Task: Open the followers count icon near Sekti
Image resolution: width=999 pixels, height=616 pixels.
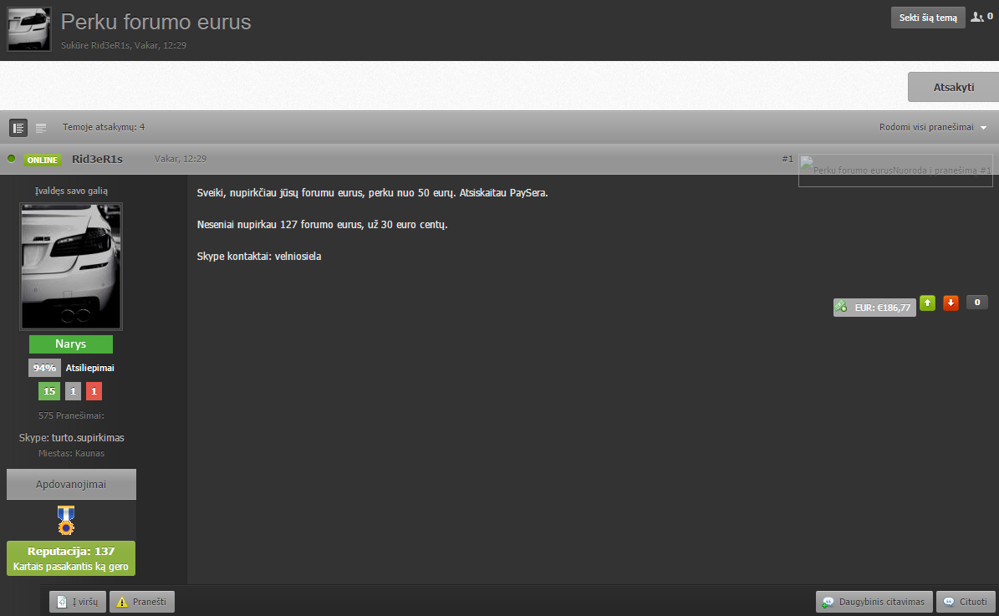Action: [981, 18]
